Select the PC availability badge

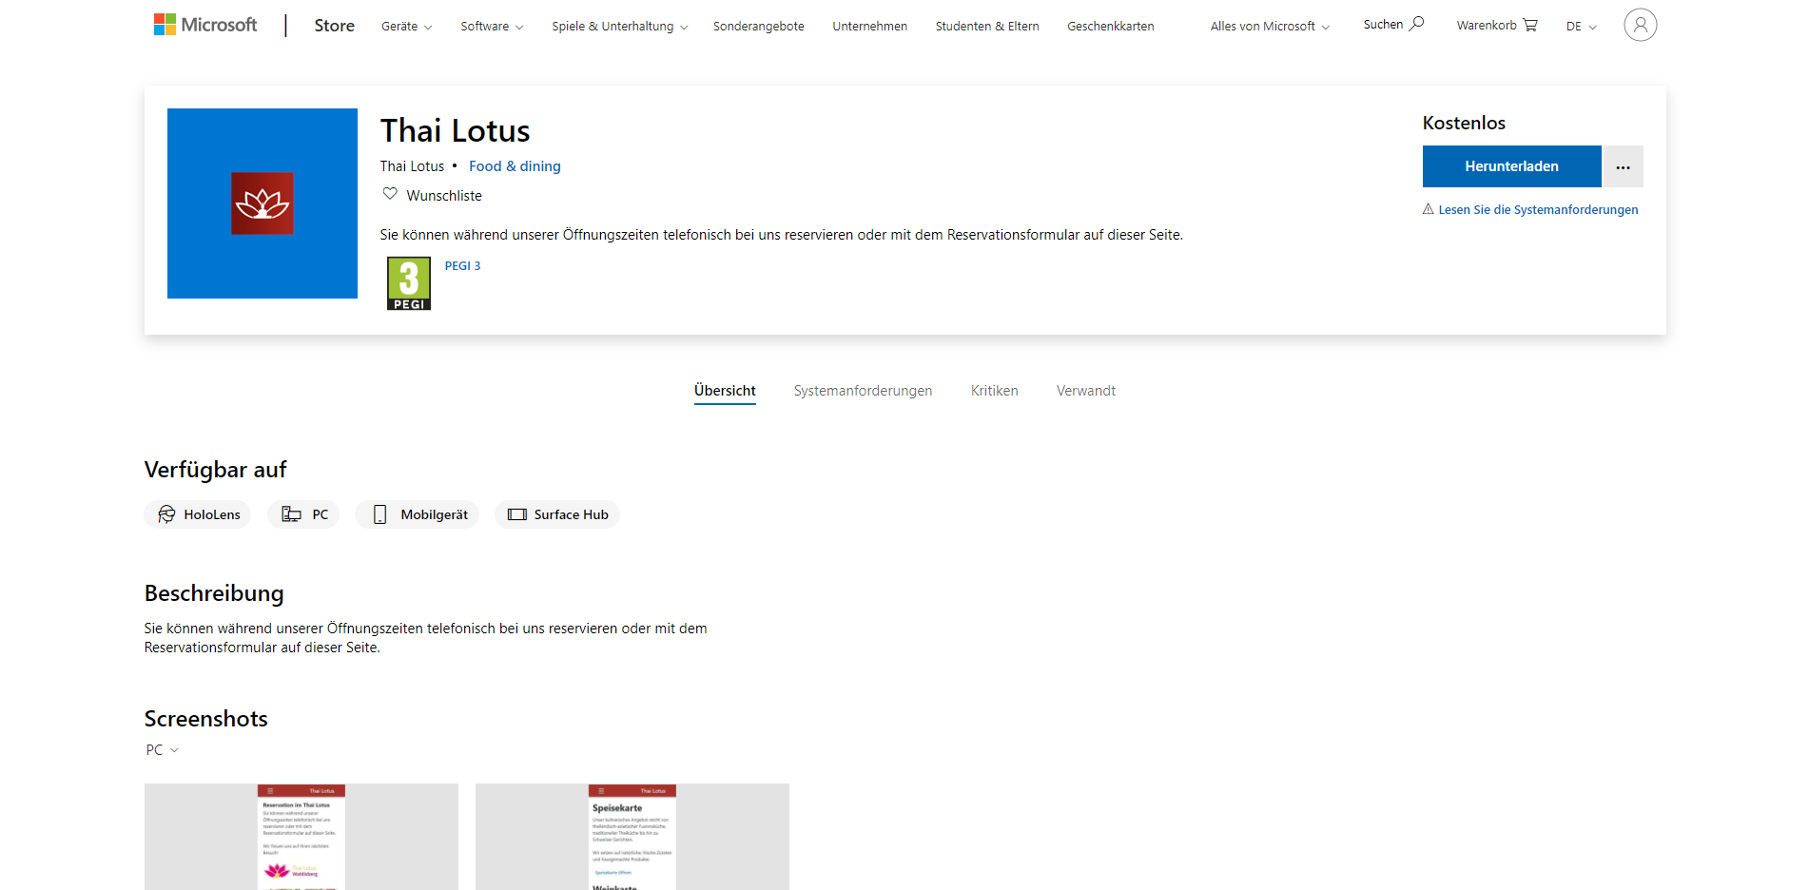tap(302, 514)
